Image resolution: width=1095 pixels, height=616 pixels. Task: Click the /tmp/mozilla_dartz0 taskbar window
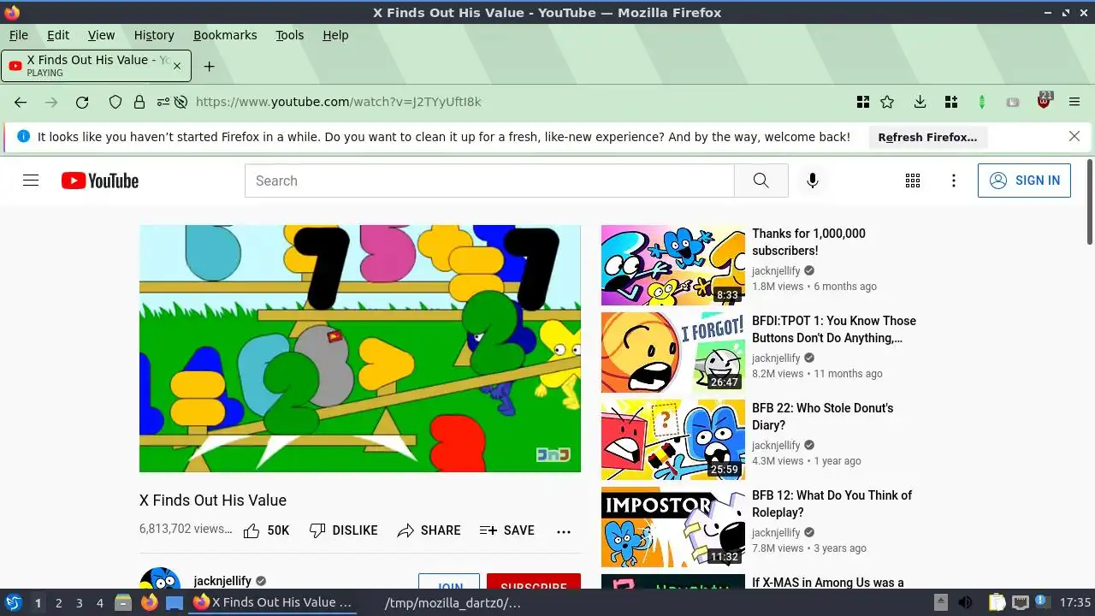coord(453,603)
